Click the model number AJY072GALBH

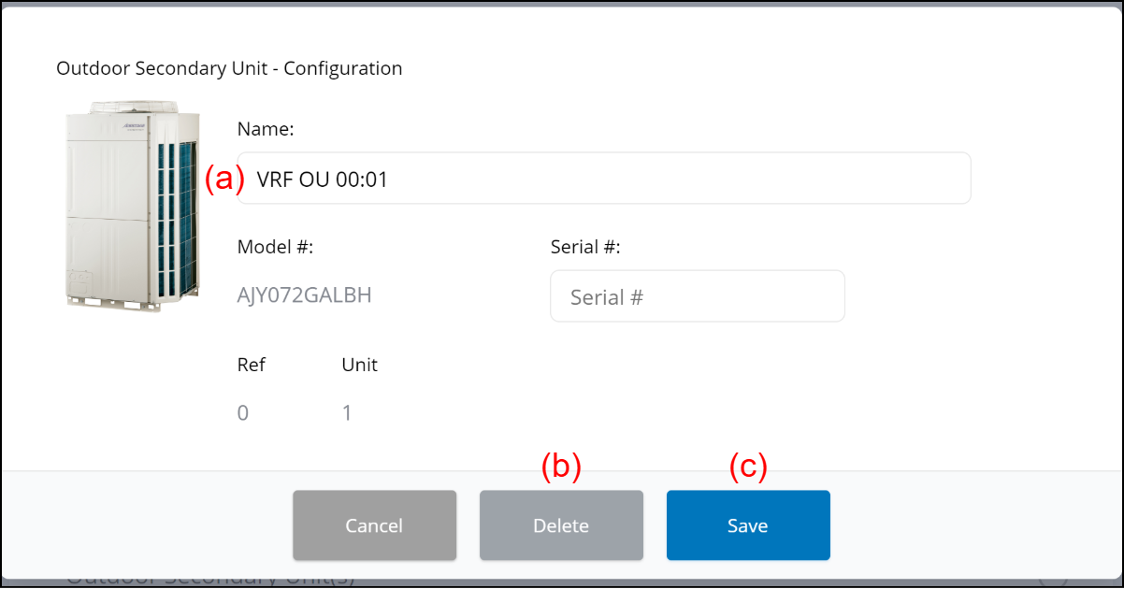[x=304, y=295]
